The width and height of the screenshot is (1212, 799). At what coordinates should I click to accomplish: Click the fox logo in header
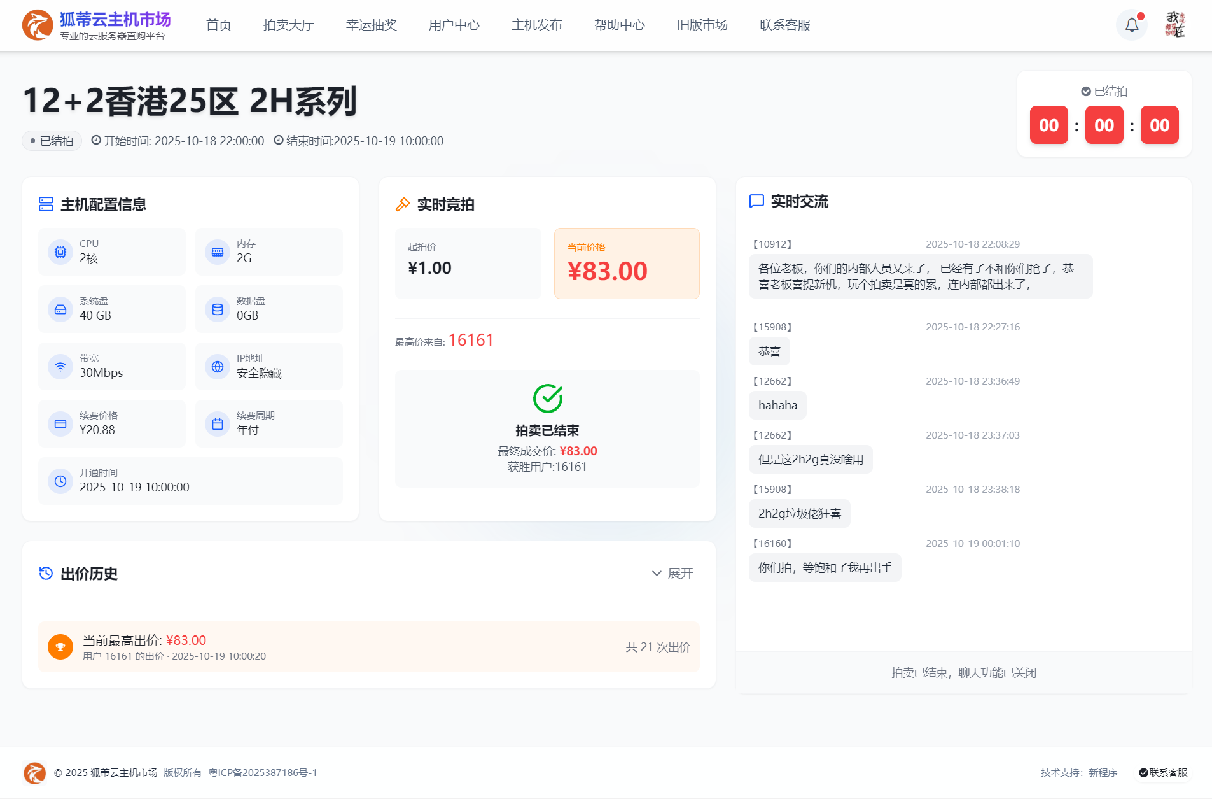[38, 25]
